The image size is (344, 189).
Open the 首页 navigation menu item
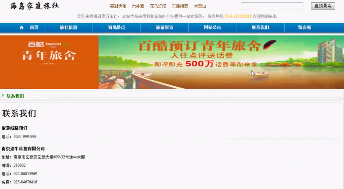click(34, 27)
